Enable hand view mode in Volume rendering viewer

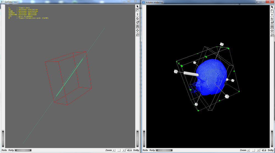[x=272, y=11]
